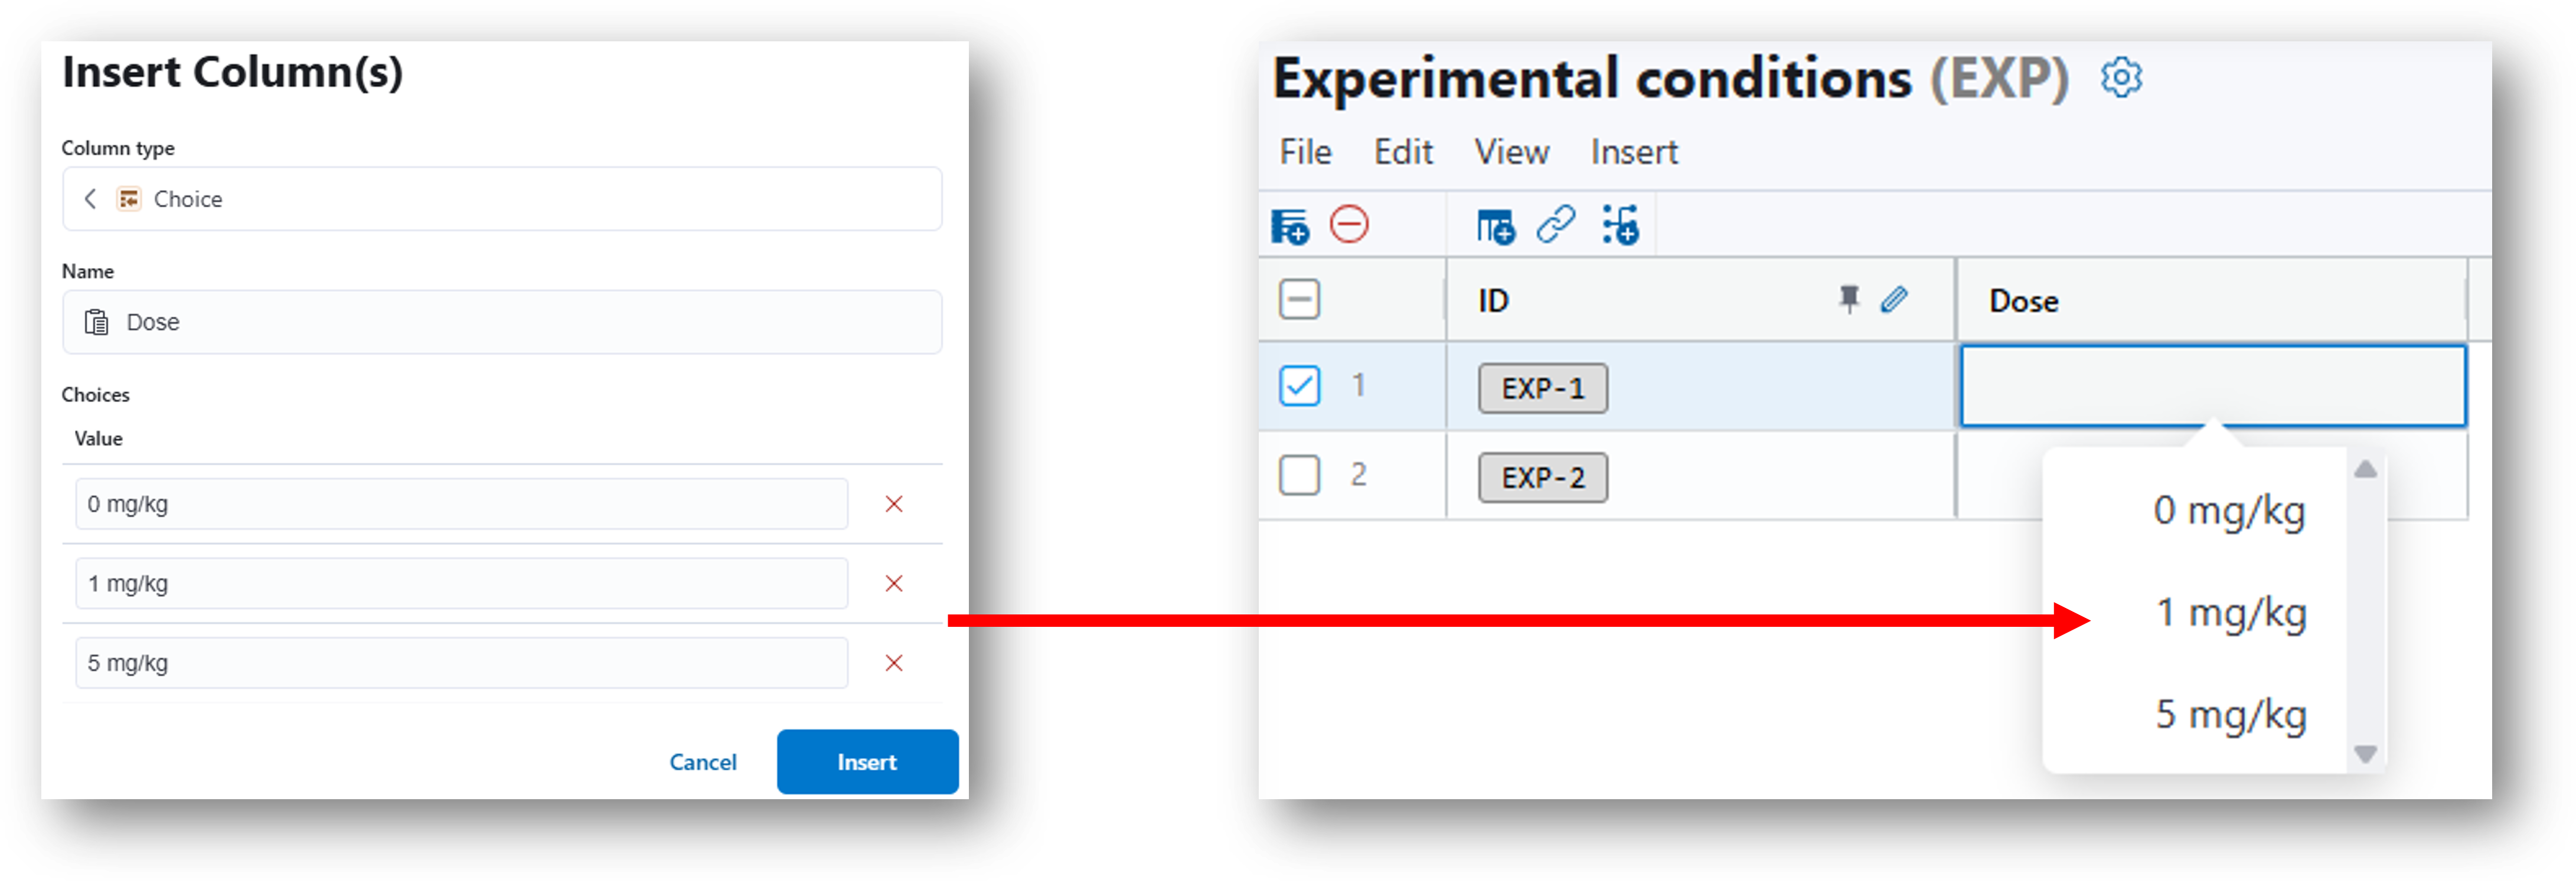Choose the 5 mg/kg dropdown option

click(2231, 715)
